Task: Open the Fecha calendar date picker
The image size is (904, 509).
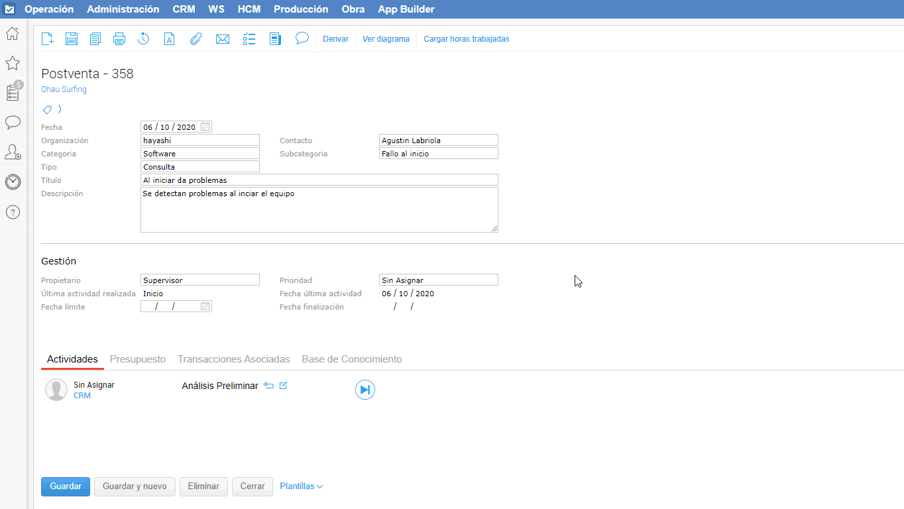Action: coord(205,127)
